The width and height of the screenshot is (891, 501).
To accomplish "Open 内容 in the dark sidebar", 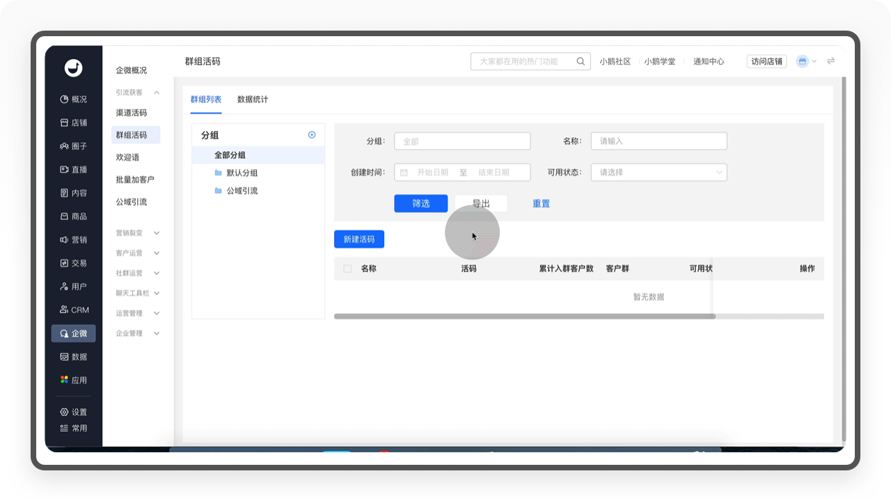I will [73, 193].
